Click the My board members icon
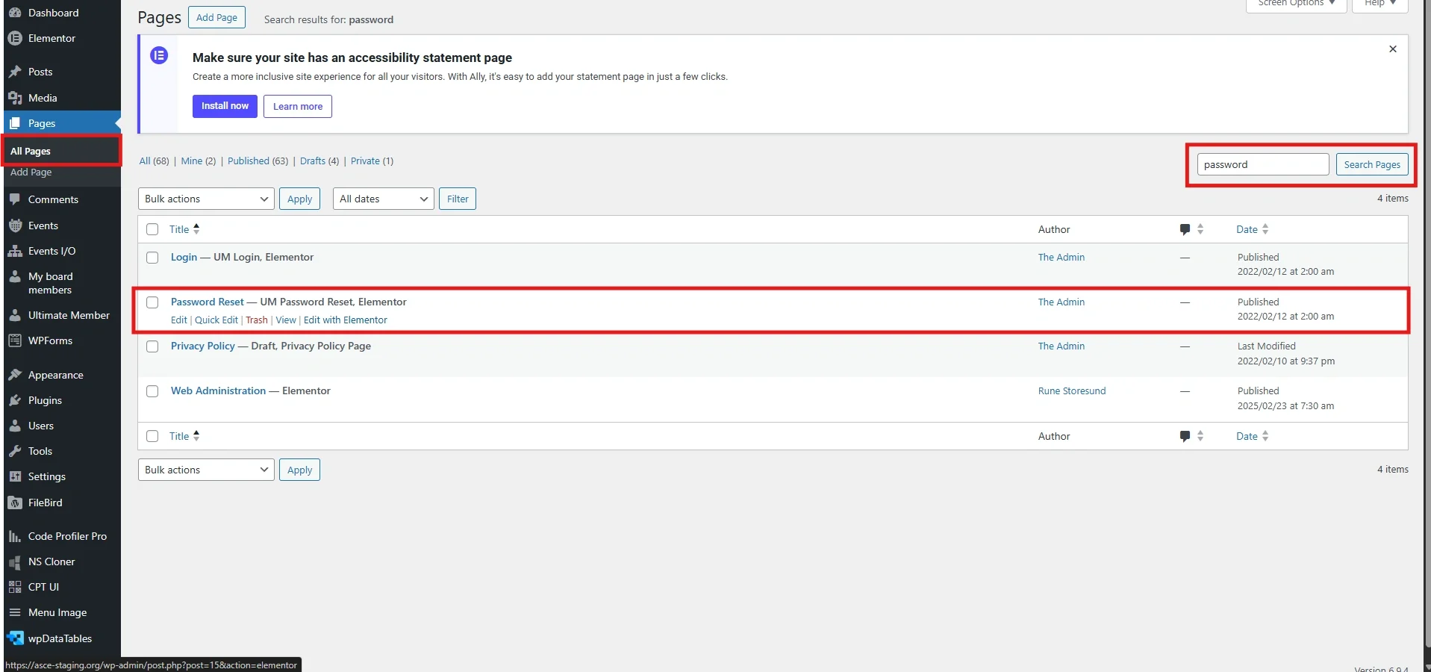The height and width of the screenshot is (672, 1431). 15,276
